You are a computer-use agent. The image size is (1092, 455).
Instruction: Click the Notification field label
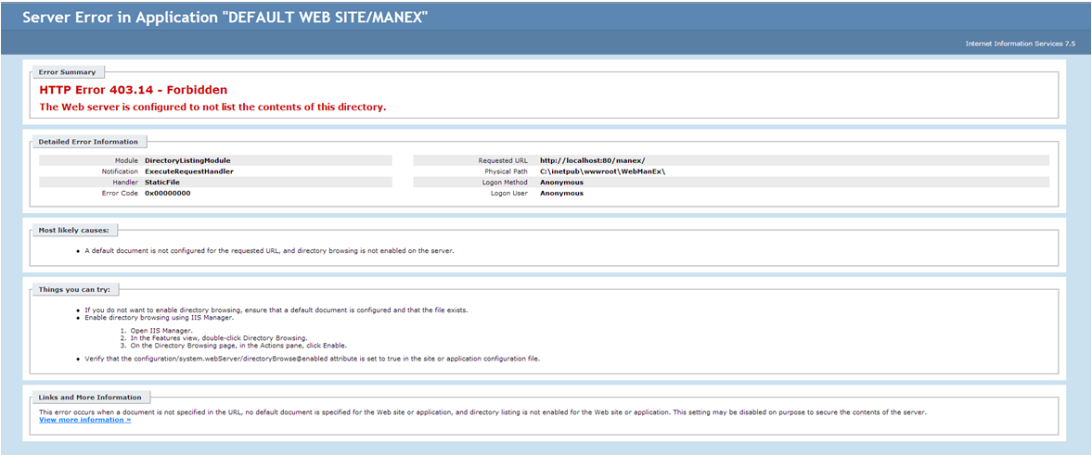pos(120,171)
